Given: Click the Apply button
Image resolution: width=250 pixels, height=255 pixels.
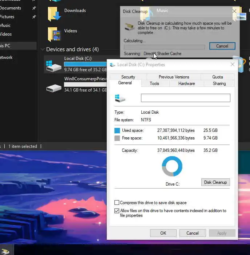Looking at the screenshot, I should [222, 233].
